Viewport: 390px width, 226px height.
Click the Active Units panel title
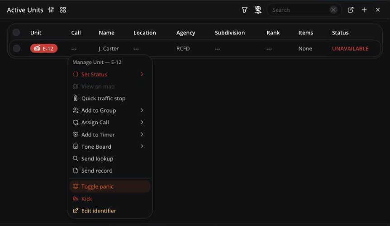pyautogui.click(x=25, y=10)
